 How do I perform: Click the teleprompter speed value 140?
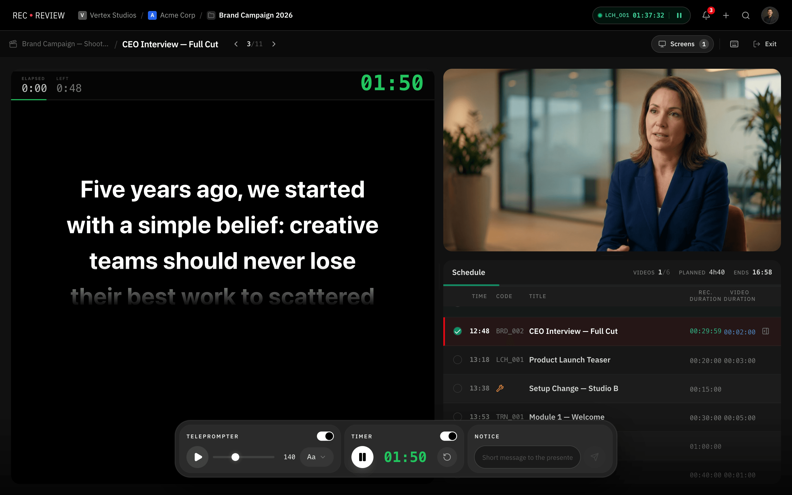289,457
